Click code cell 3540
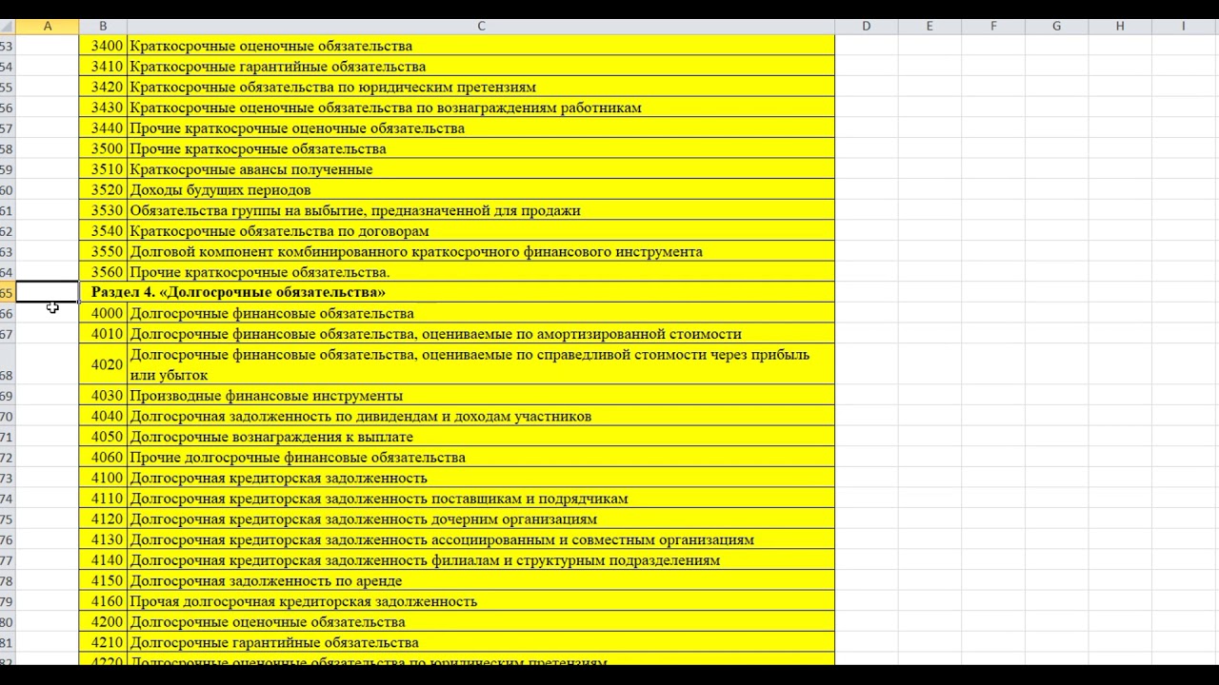The height and width of the screenshot is (685, 1219). click(103, 231)
